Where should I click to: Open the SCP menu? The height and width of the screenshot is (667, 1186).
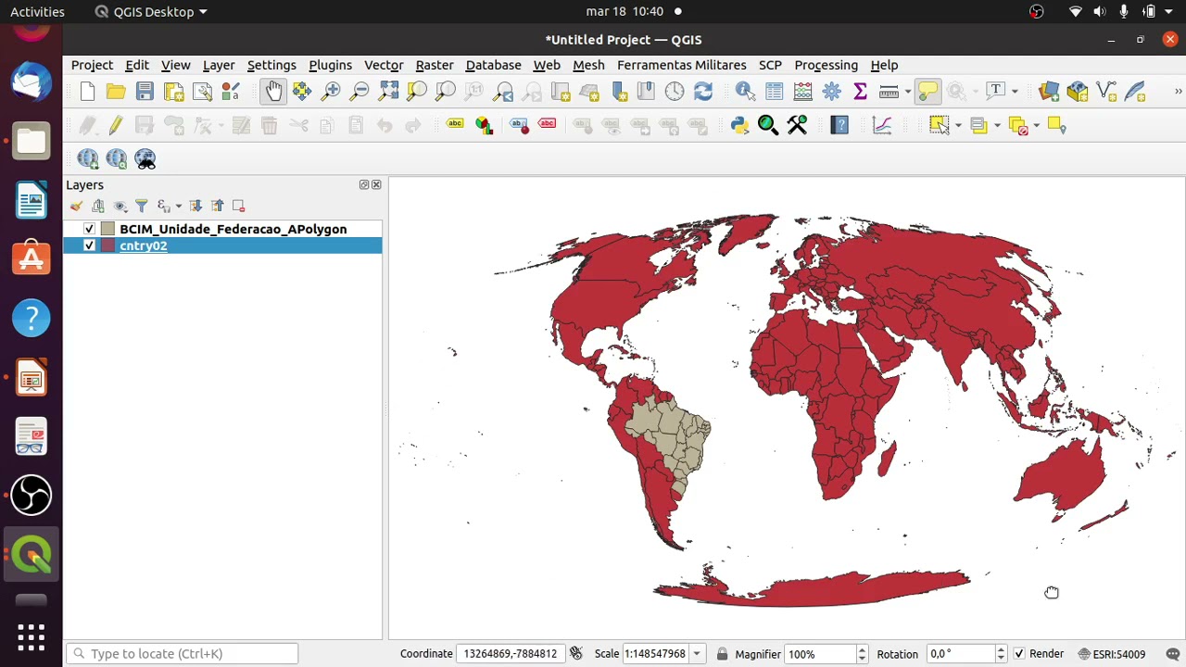[x=770, y=65]
